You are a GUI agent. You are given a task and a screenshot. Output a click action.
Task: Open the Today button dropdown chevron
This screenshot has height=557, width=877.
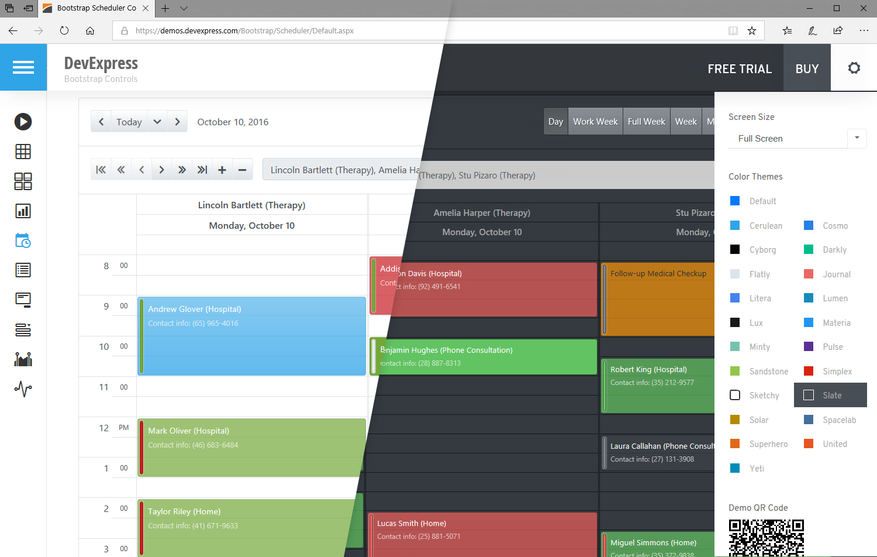click(157, 121)
